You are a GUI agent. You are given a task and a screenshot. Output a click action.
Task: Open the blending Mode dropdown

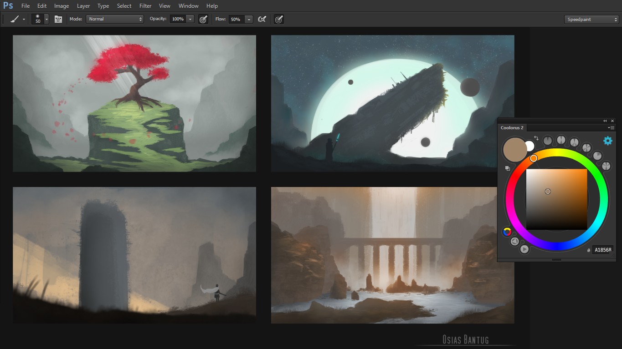tap(115, 19)
